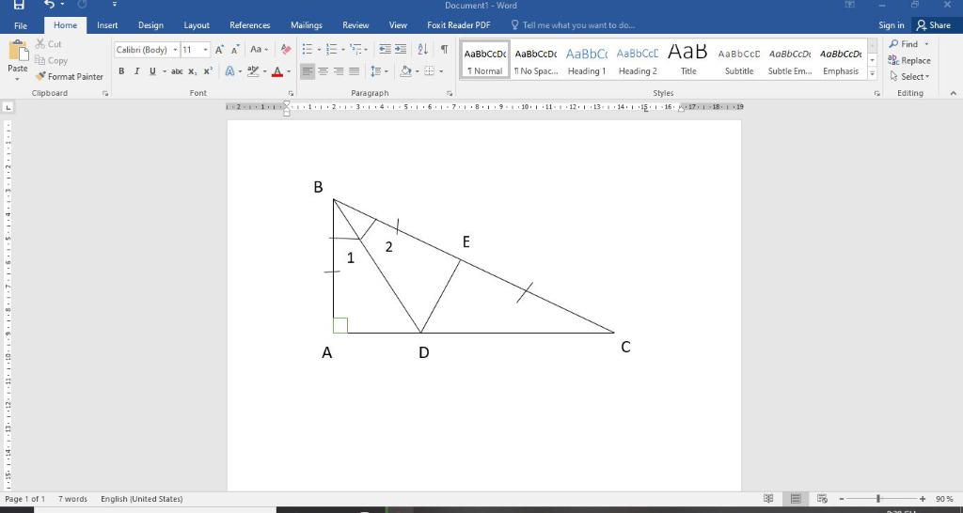The image size is (963, 513).
Task: Switch to Web Layout view in status bar
Action: click(822, 499)
